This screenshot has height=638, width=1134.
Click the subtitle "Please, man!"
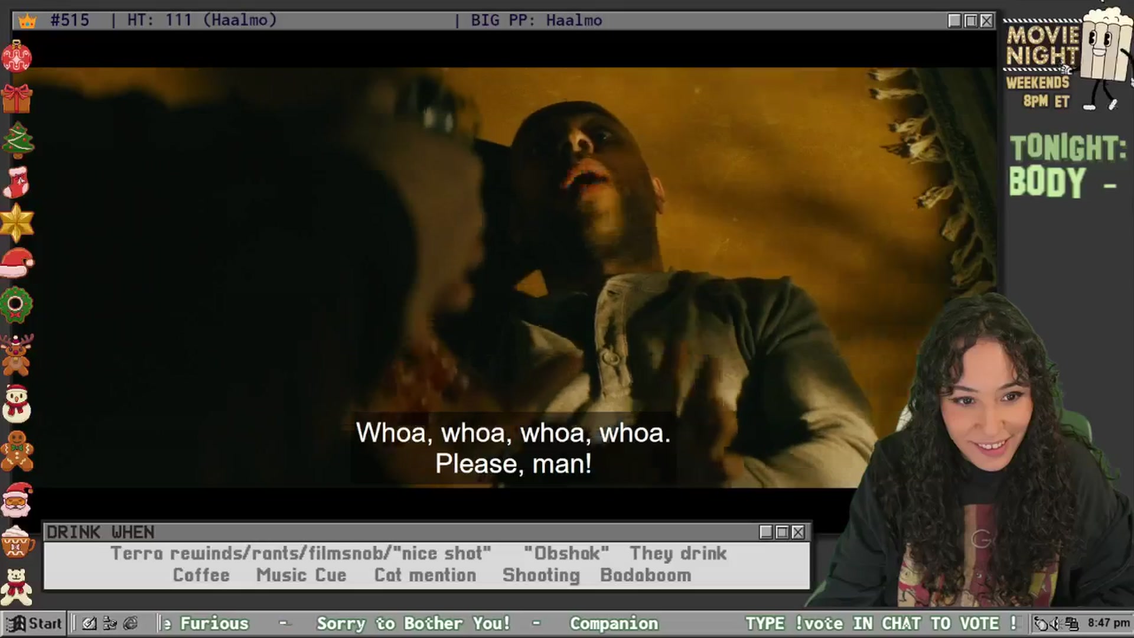click(x=513, y=464)
